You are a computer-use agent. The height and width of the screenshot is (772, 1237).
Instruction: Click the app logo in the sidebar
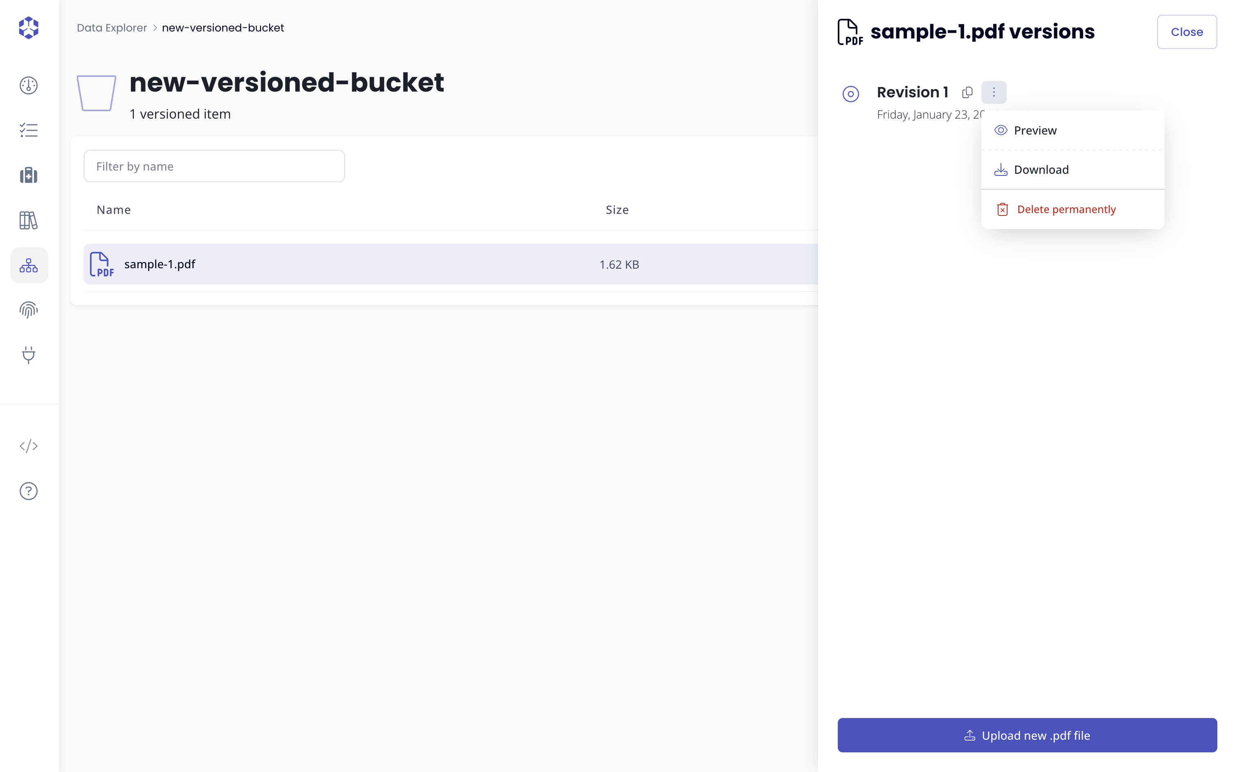[29, 27]
